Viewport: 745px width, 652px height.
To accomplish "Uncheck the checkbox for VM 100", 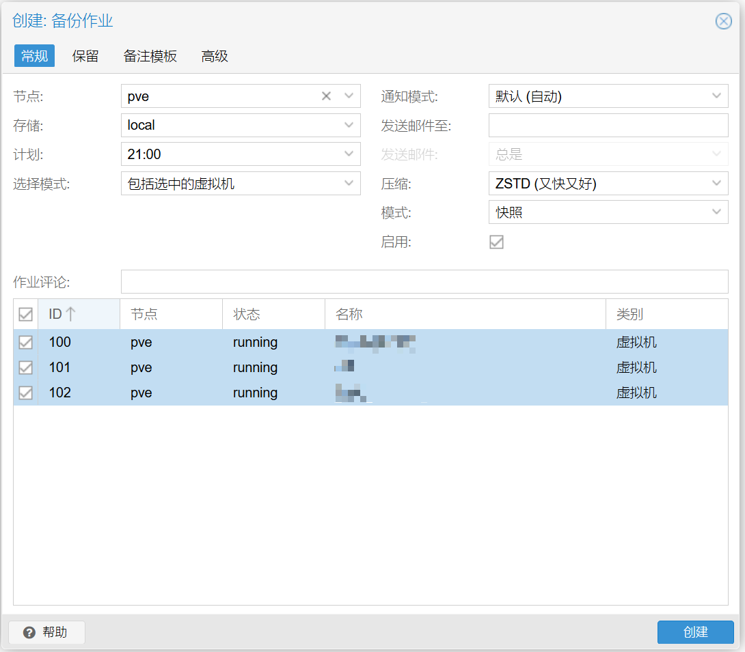I will coord(25,342).
